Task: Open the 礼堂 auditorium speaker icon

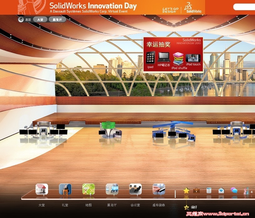Action: coord(65,189)
